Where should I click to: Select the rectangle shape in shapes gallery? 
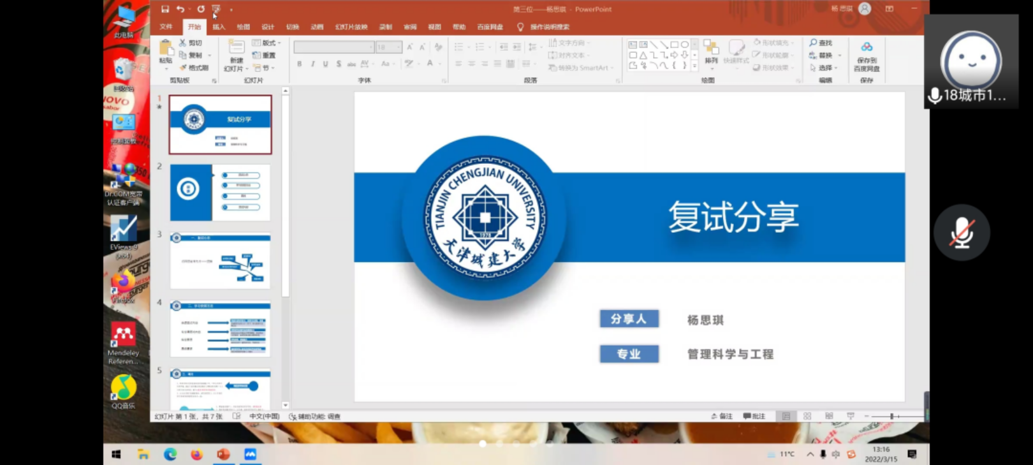tap(675, 45)
